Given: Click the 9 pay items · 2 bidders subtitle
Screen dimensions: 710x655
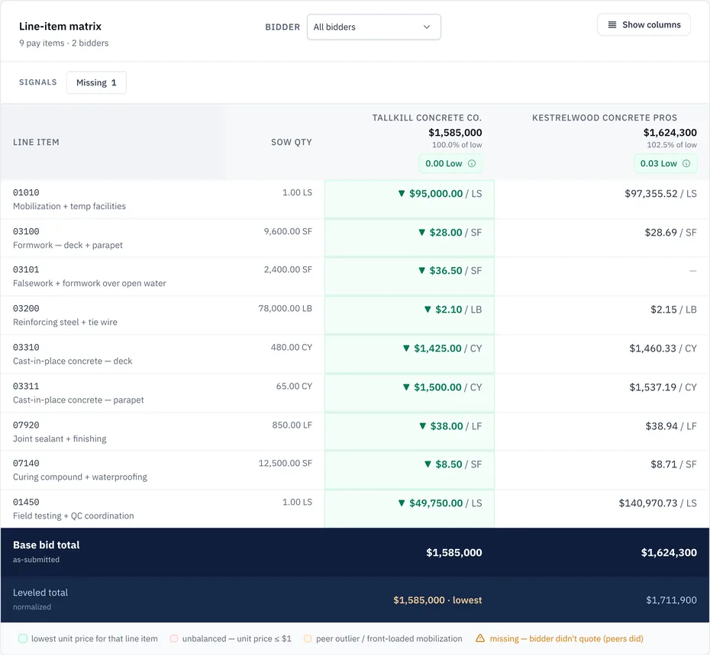Looking at the screenshot, I should tap(64, 43).
